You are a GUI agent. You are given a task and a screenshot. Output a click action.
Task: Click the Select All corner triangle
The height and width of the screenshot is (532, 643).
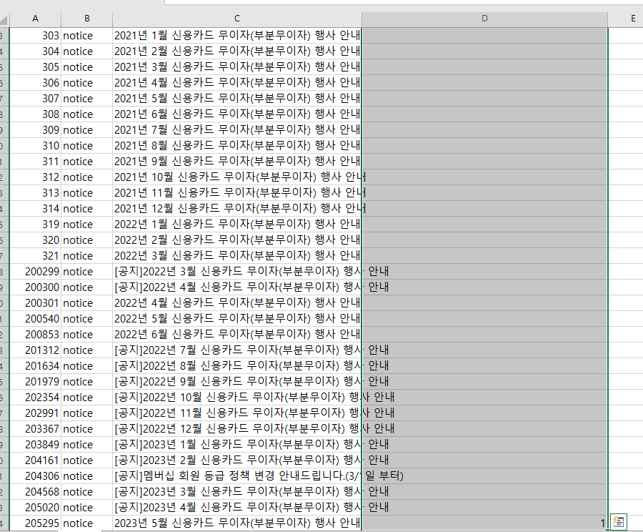coord(4,19)
